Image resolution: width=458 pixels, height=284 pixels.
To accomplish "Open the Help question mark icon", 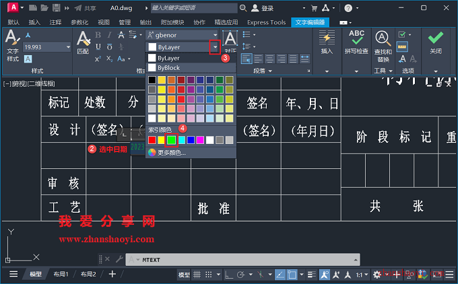I will click(348, 8).
